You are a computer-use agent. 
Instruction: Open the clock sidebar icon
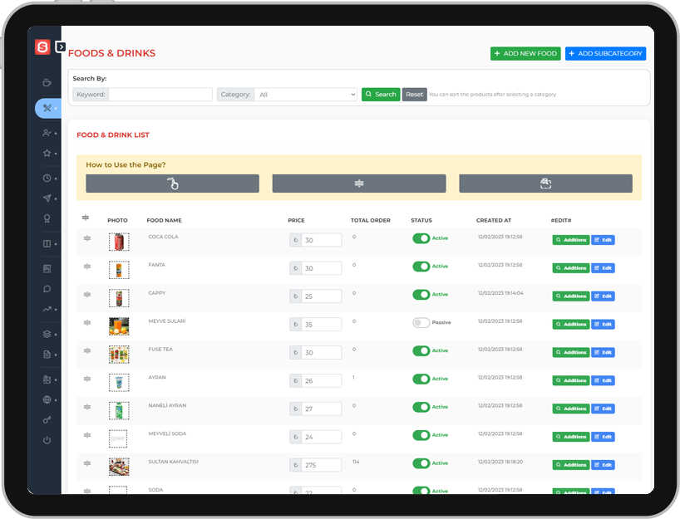click(47, 178)
